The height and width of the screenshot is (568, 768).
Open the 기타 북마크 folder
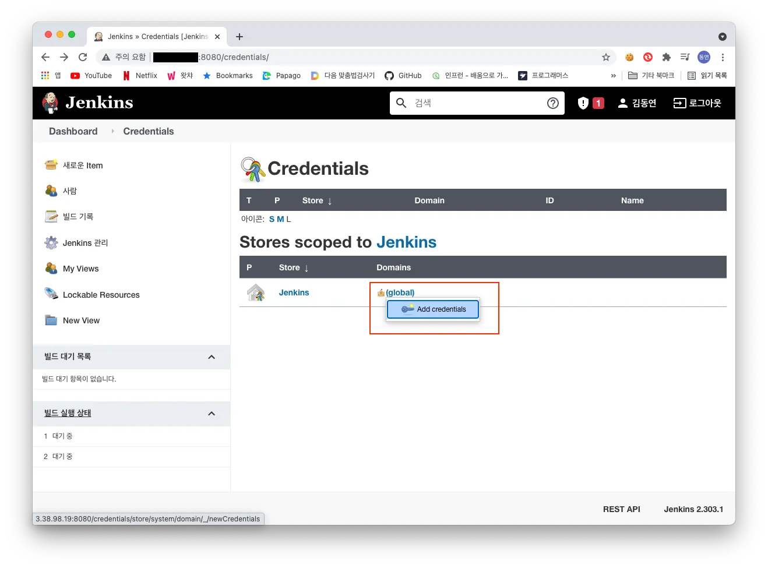[651, 76]
